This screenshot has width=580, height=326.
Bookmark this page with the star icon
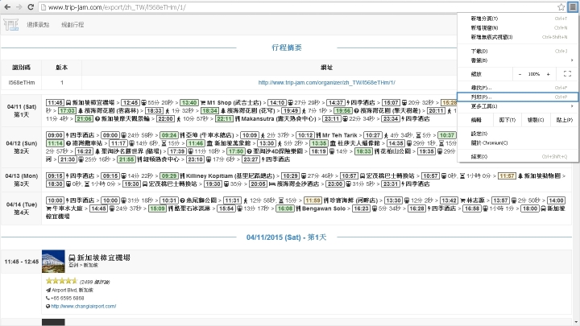click(561, 7)
